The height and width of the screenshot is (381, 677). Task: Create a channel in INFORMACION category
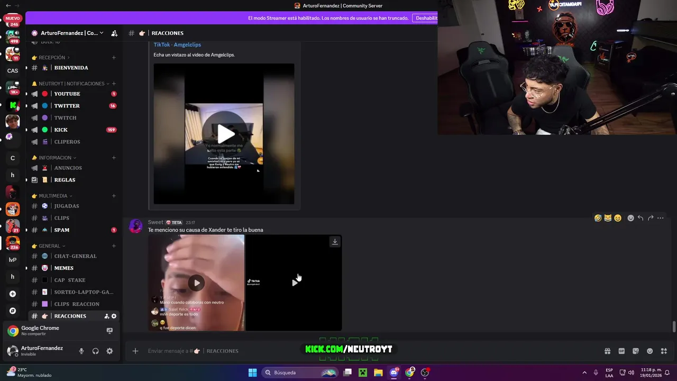click(x=114, y=158)
